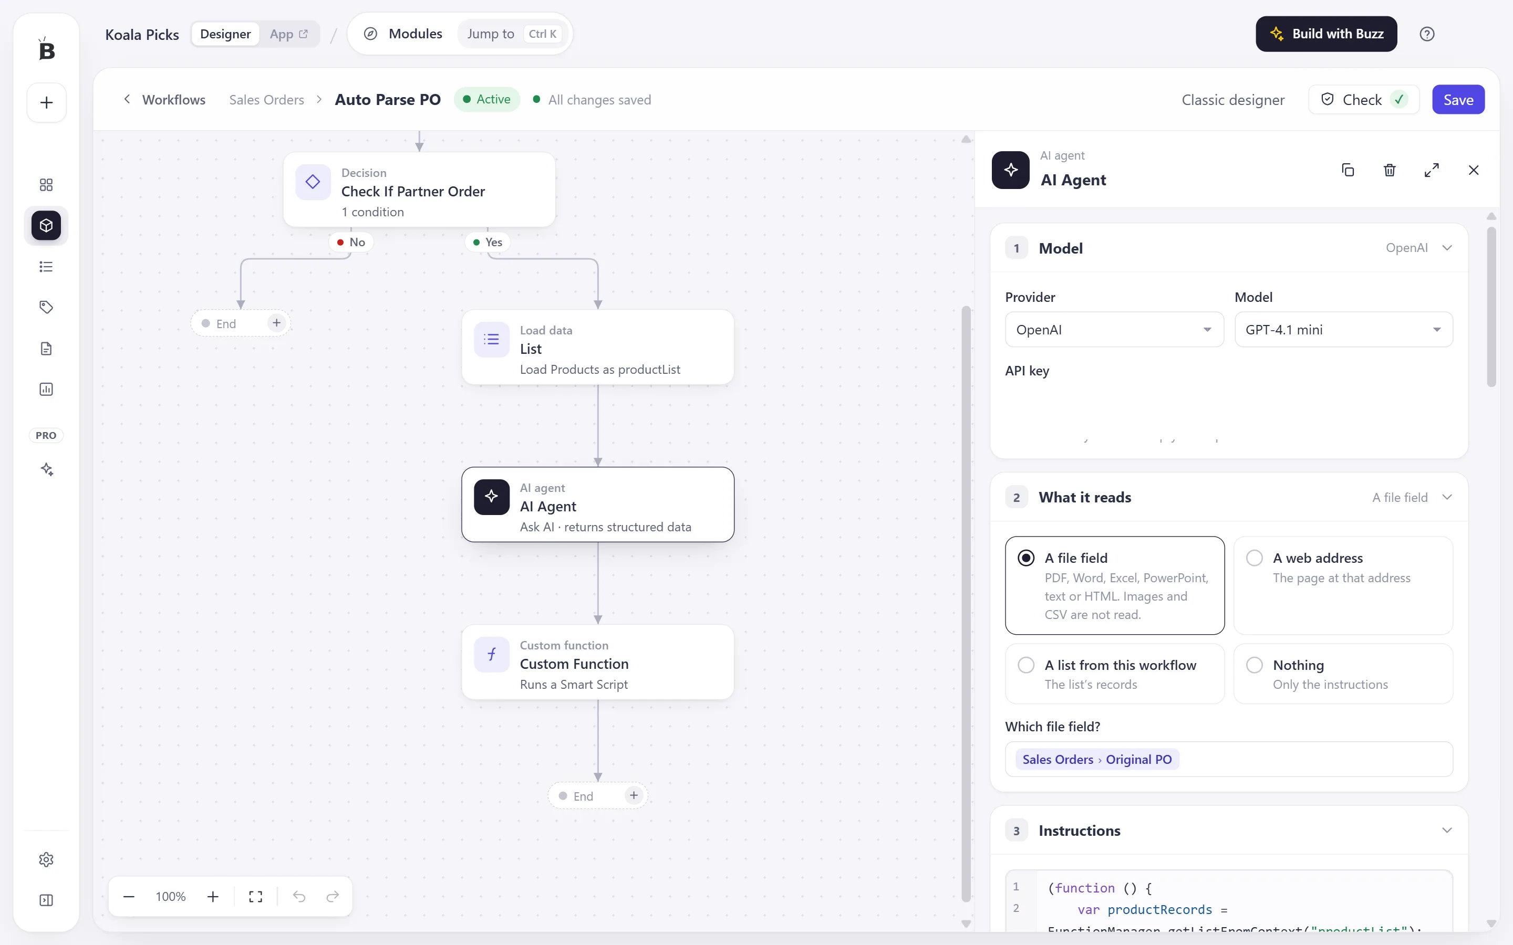Image resolution: width=1513 pixels, height=945 pixels.
Task: Click into the Instructions code editor
Action: click(x=1229, y=900)
